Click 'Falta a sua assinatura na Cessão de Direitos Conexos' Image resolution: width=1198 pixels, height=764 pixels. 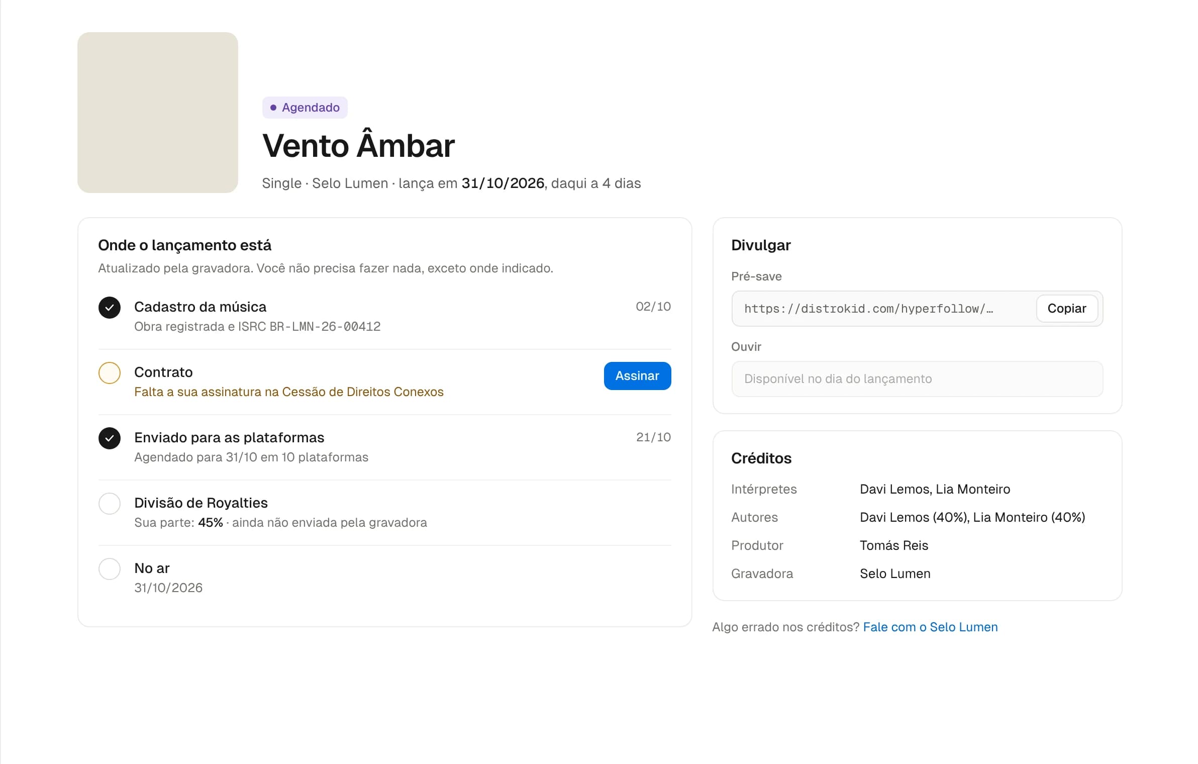tap(289, 392)
